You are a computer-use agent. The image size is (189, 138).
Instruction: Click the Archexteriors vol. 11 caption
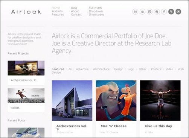pyautogui.click(x=24, y=80)
